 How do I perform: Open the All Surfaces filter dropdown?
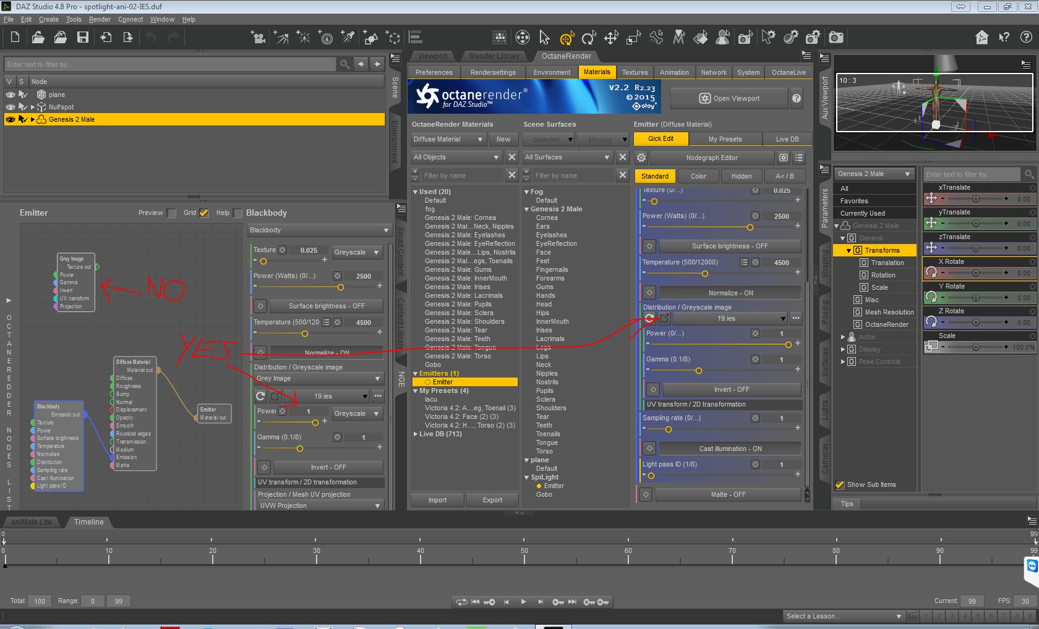(x=568, y=158)
